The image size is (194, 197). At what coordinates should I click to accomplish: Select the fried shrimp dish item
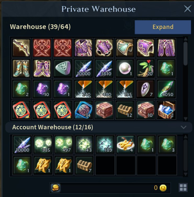pos(126,144)
